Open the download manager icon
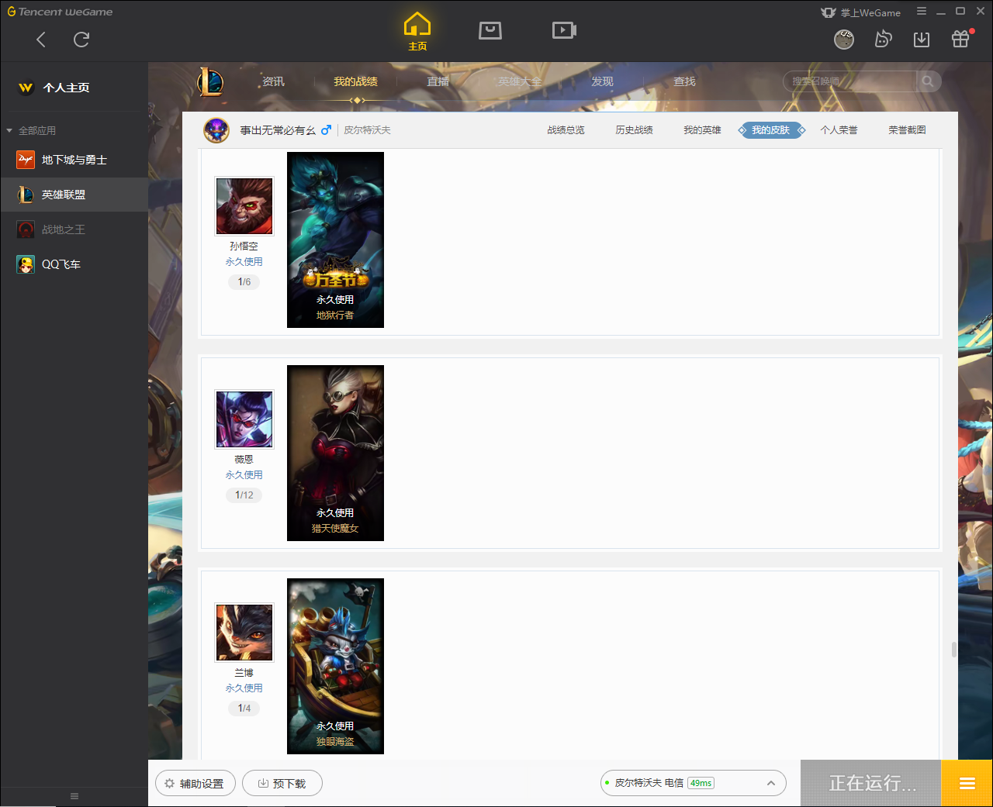Image resolution: width=993 pixels, height=807 pixels. [922, 39]
